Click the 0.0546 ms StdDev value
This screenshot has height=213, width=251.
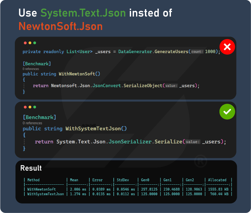click(126, 189)
